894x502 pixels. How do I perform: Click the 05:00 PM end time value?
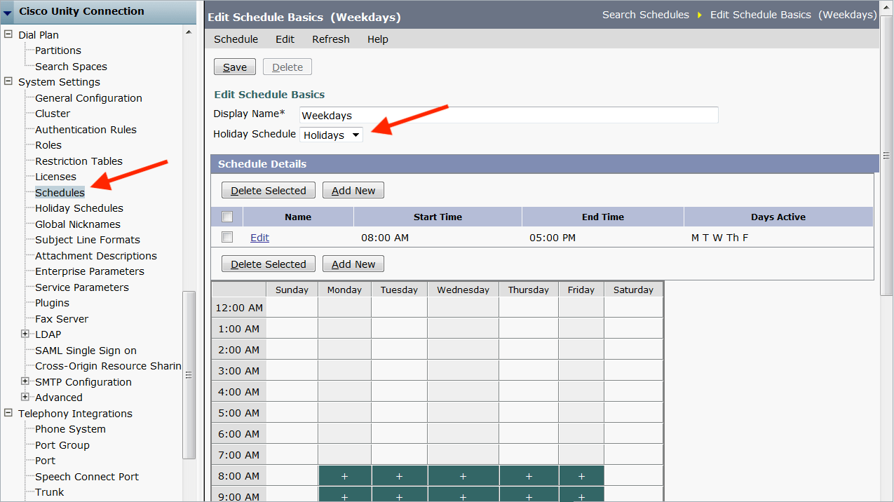(553, 238)
